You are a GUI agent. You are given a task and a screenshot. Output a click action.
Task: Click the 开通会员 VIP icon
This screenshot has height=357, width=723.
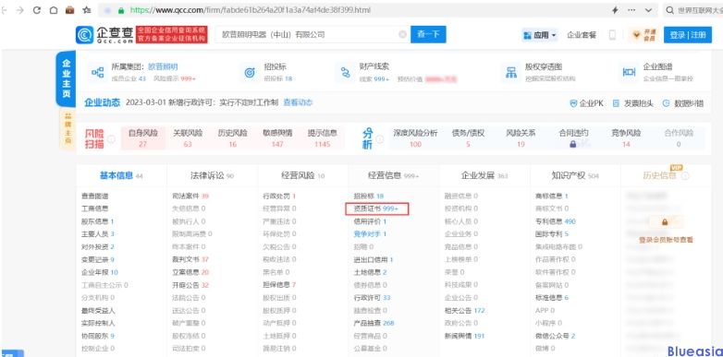644,35
